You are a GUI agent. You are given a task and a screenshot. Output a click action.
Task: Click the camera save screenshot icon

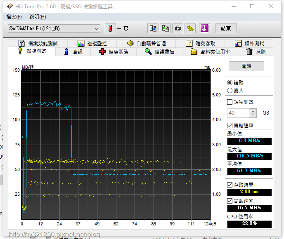pos(177,28)
